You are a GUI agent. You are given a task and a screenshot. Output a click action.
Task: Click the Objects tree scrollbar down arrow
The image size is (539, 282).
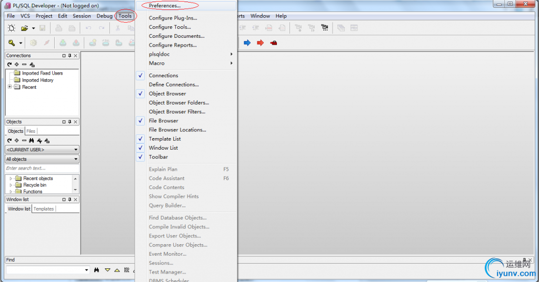75,190
